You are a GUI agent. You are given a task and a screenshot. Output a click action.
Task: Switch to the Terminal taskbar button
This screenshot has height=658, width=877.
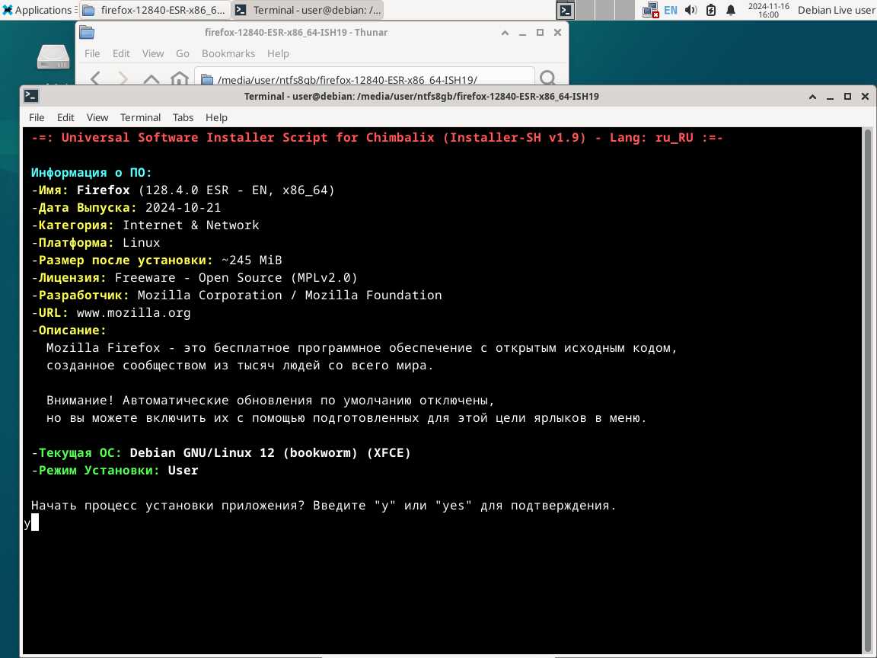coord(308,10)
